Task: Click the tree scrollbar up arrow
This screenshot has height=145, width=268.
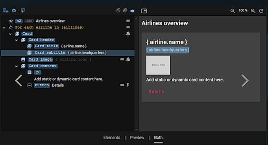Action: 136,18
